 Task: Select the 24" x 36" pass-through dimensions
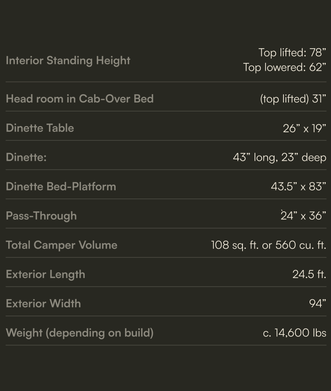coord(303,216)
